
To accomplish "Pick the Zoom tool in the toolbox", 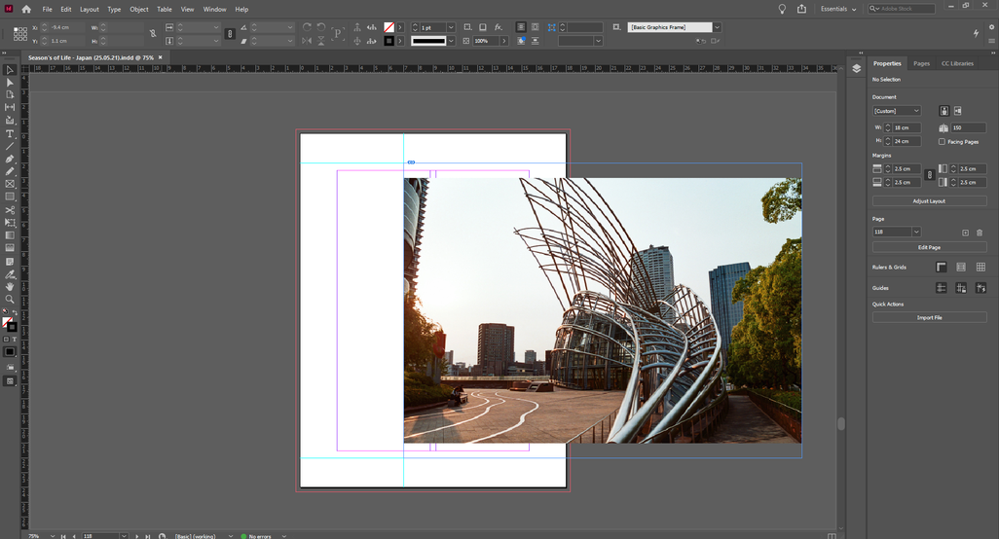I will pos(10,299).
